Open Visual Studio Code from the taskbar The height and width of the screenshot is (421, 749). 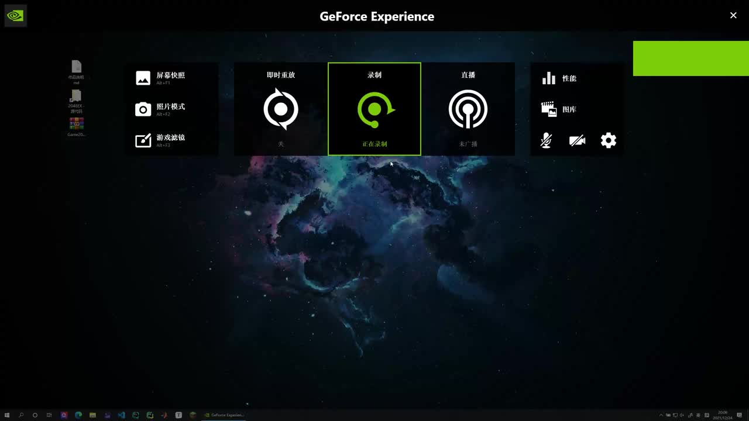[x=121, y=415]
